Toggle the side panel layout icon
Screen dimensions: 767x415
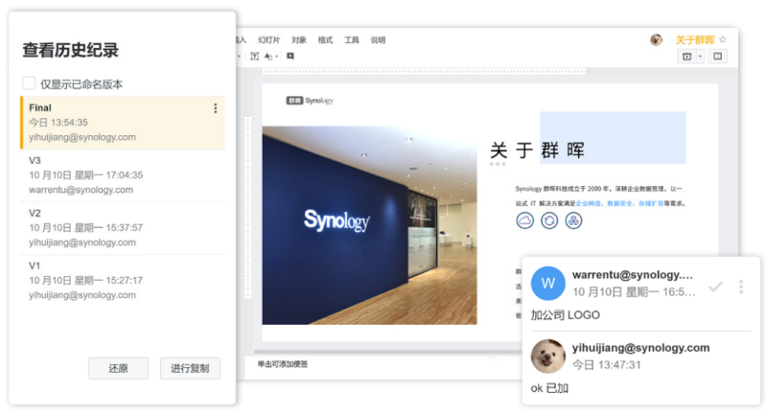tap(717, 57)
